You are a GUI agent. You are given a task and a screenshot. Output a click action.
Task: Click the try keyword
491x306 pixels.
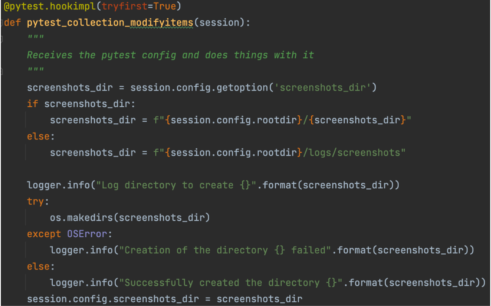[35, 201]
